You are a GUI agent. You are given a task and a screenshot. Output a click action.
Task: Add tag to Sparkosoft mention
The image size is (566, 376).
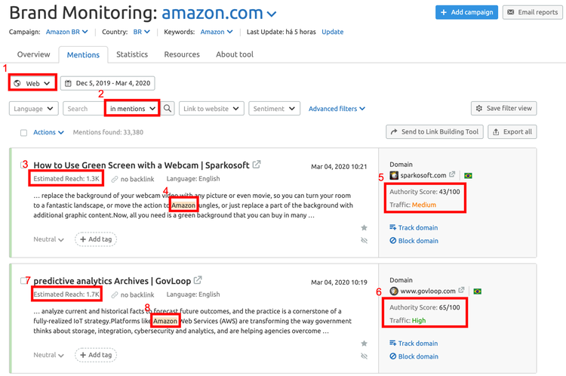(x=96, y=239)
